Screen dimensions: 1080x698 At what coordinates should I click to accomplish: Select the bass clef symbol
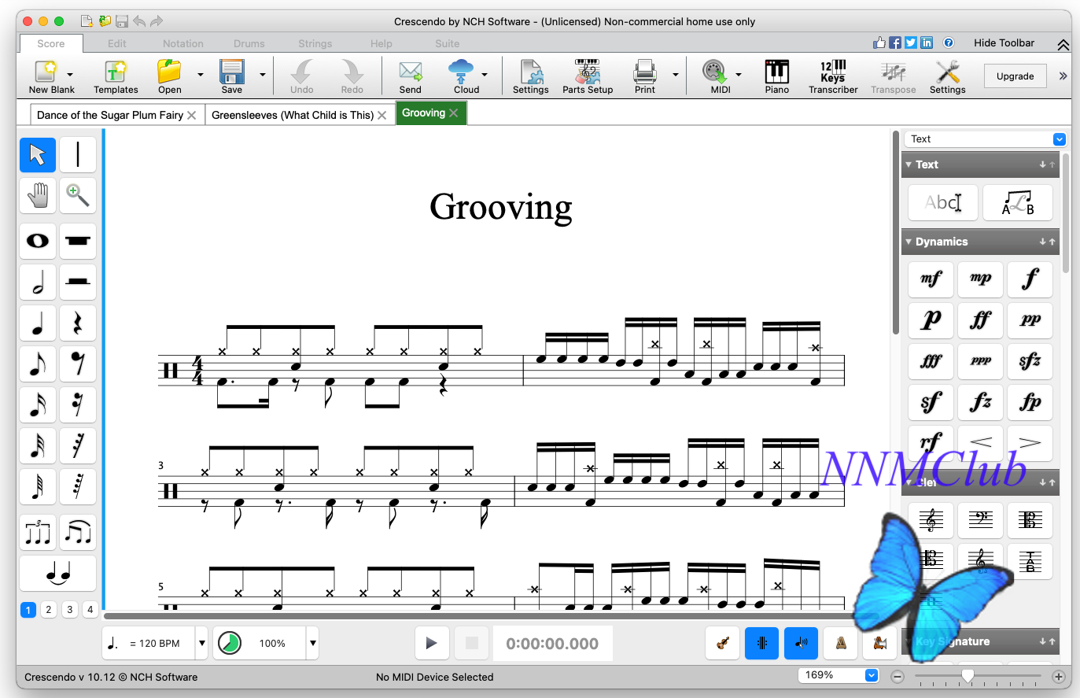pyautogui.click(x=981, y=519)
